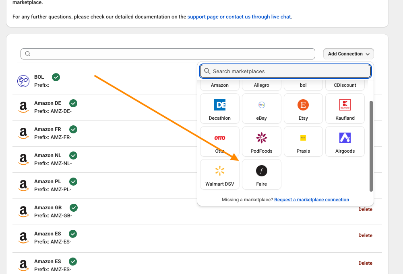The image size is (403, 274).
Task: Click the green checkmark beside Amazon NL
Action: pos(73,155)
